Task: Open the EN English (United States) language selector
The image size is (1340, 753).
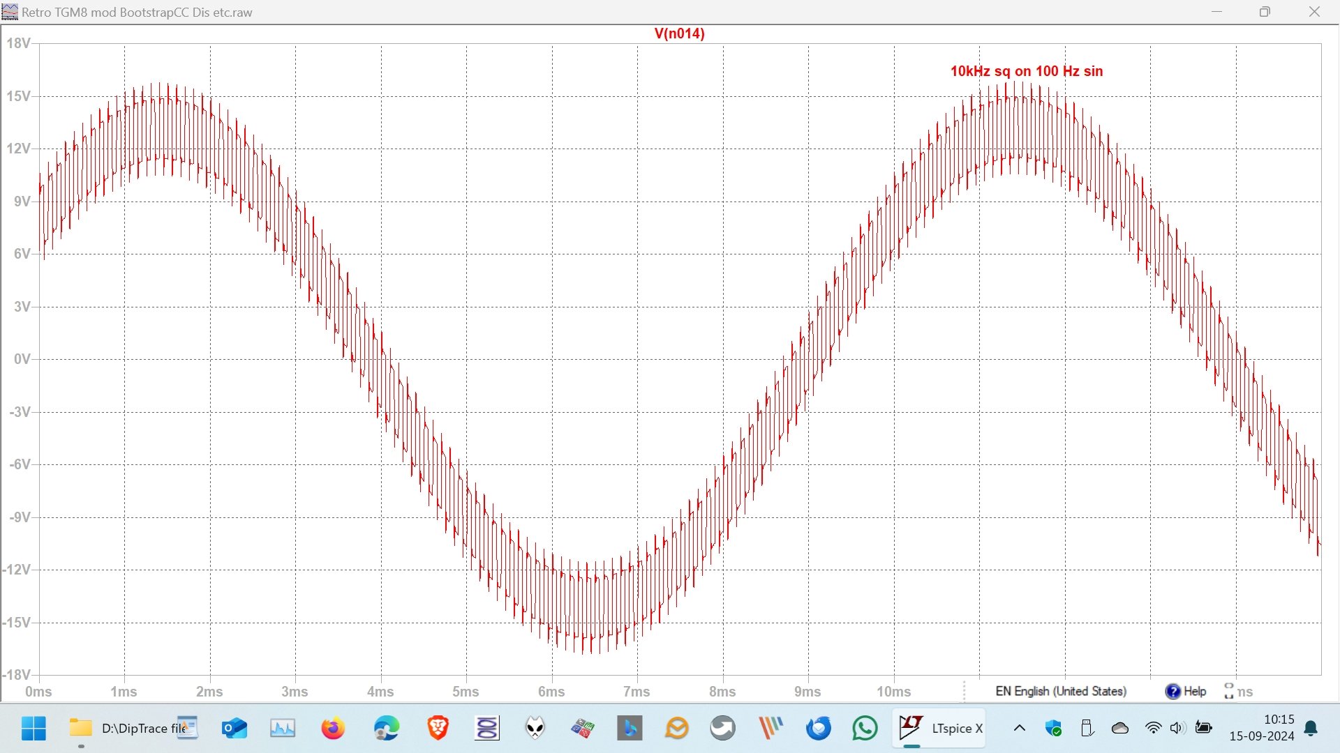Action: pyautogui.click(x=1061, y=691)
